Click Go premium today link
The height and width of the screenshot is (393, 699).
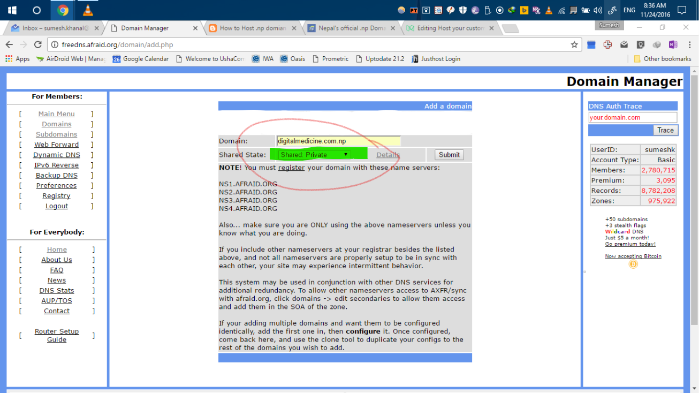point(630,244)
